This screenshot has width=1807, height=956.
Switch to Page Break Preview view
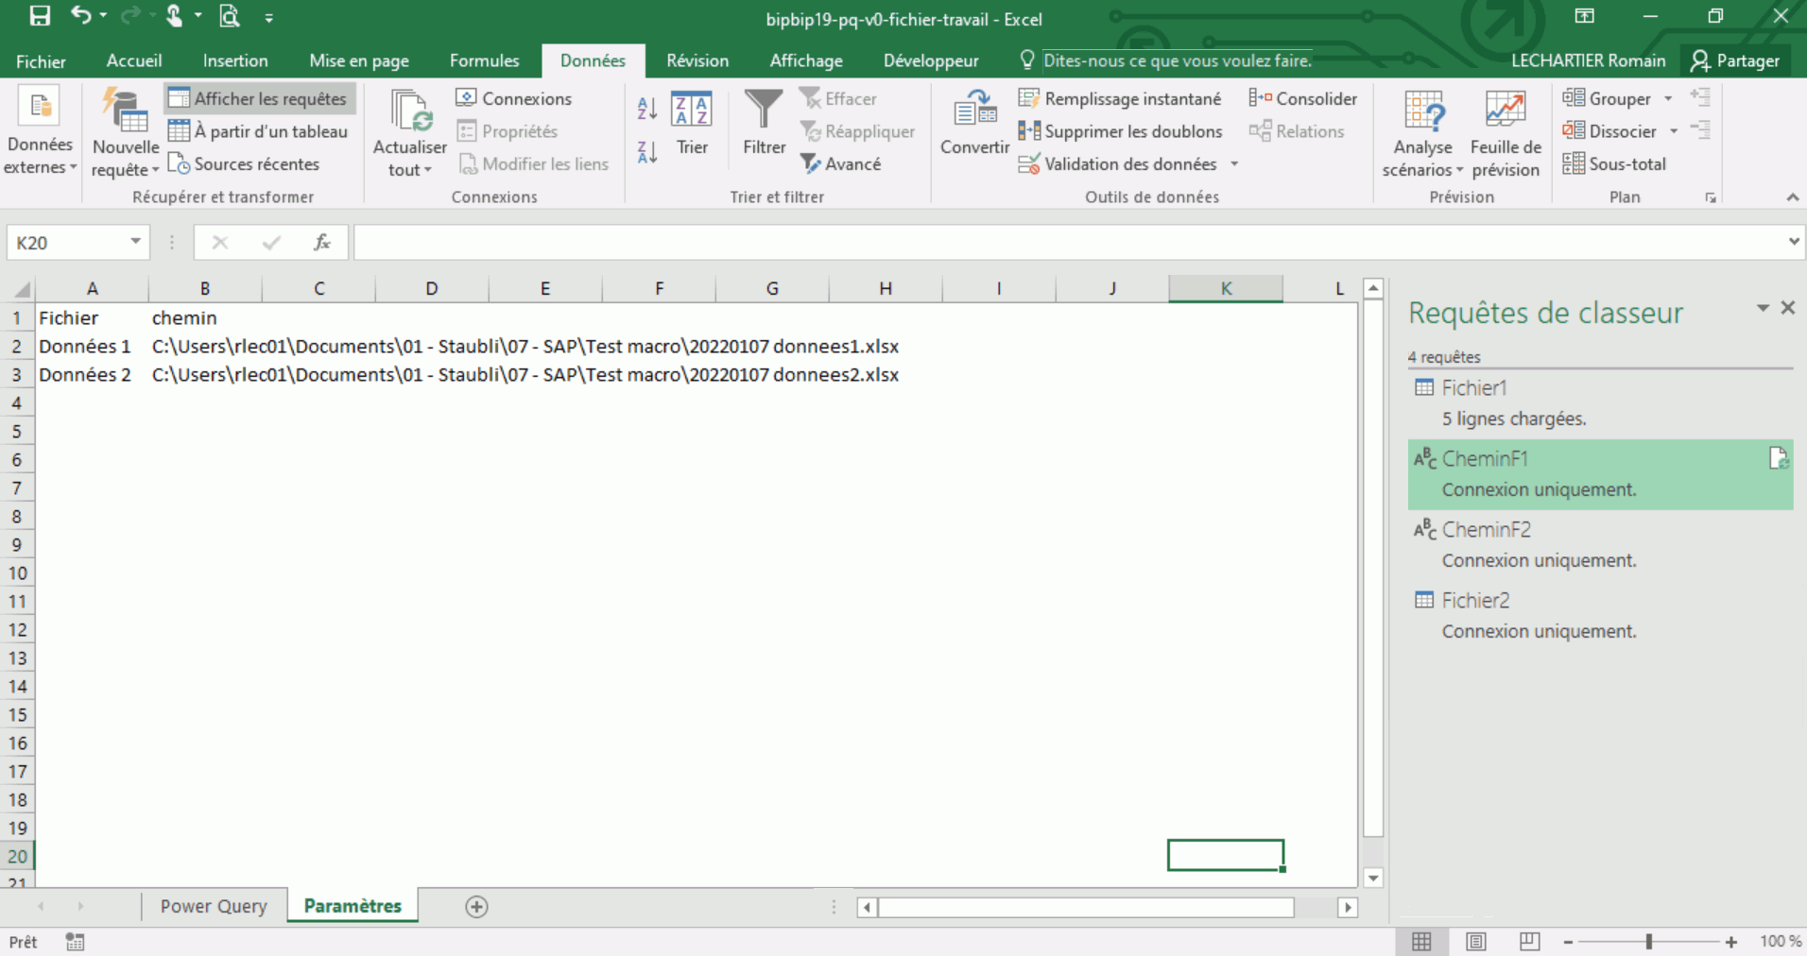(x=1529, y=941)
